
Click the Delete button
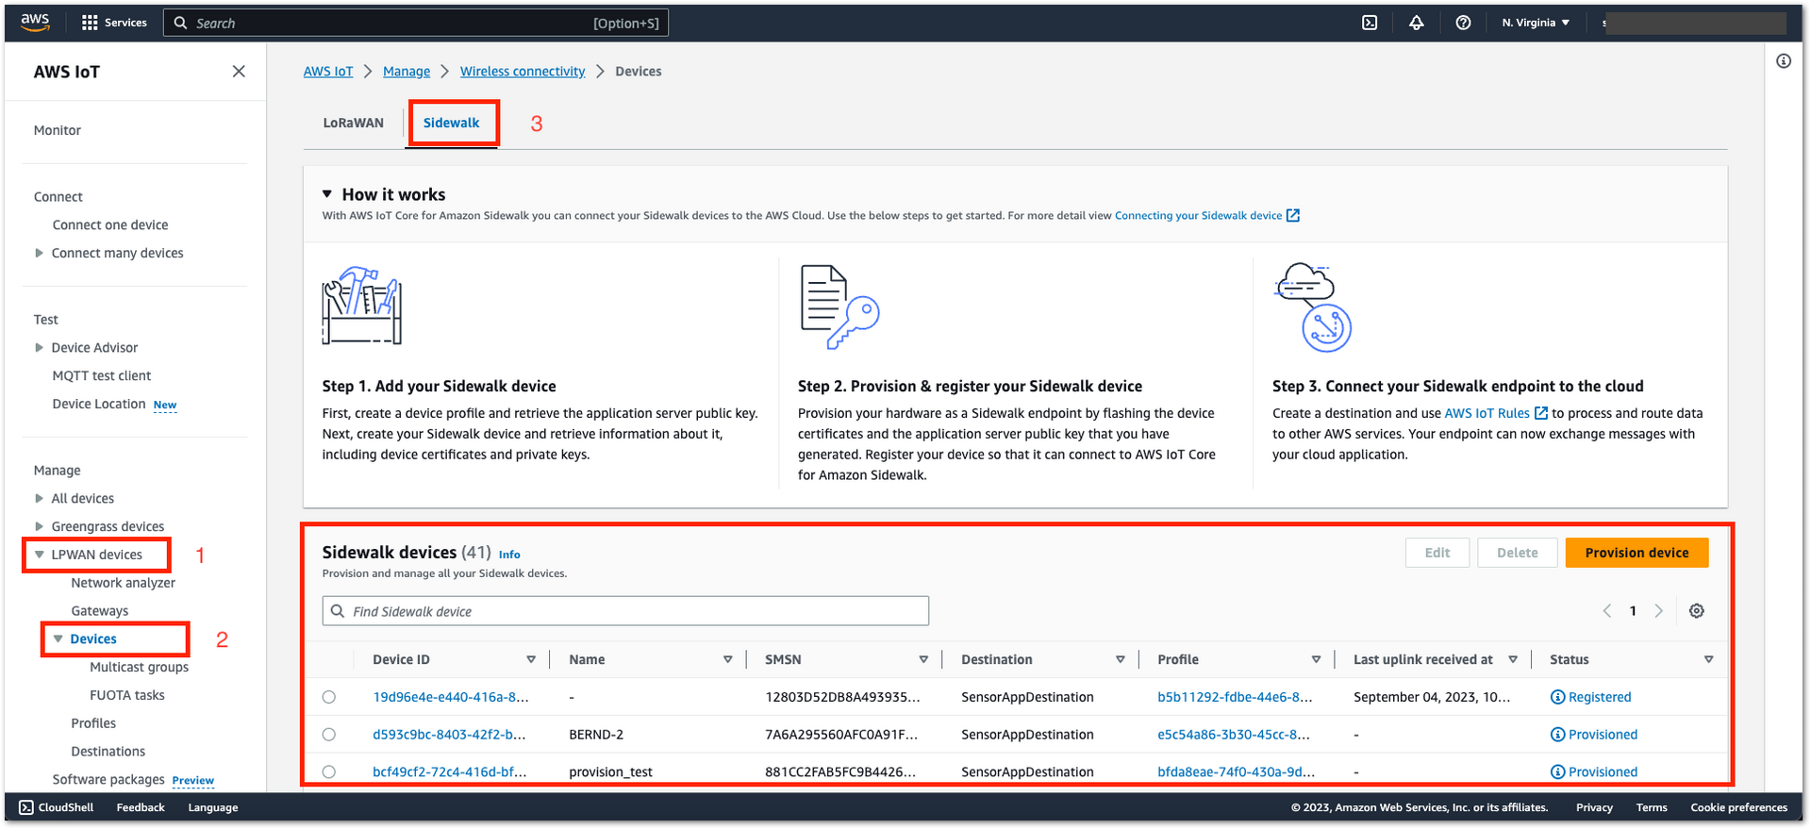1517,553
